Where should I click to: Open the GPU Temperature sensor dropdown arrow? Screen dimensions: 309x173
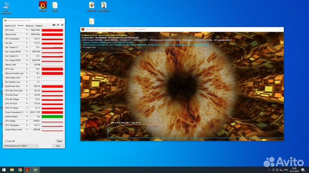click(x=27, y=39)
